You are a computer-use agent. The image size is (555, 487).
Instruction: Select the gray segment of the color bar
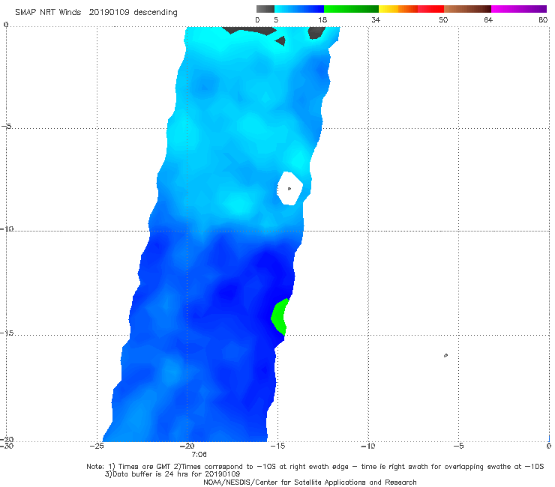265,9
